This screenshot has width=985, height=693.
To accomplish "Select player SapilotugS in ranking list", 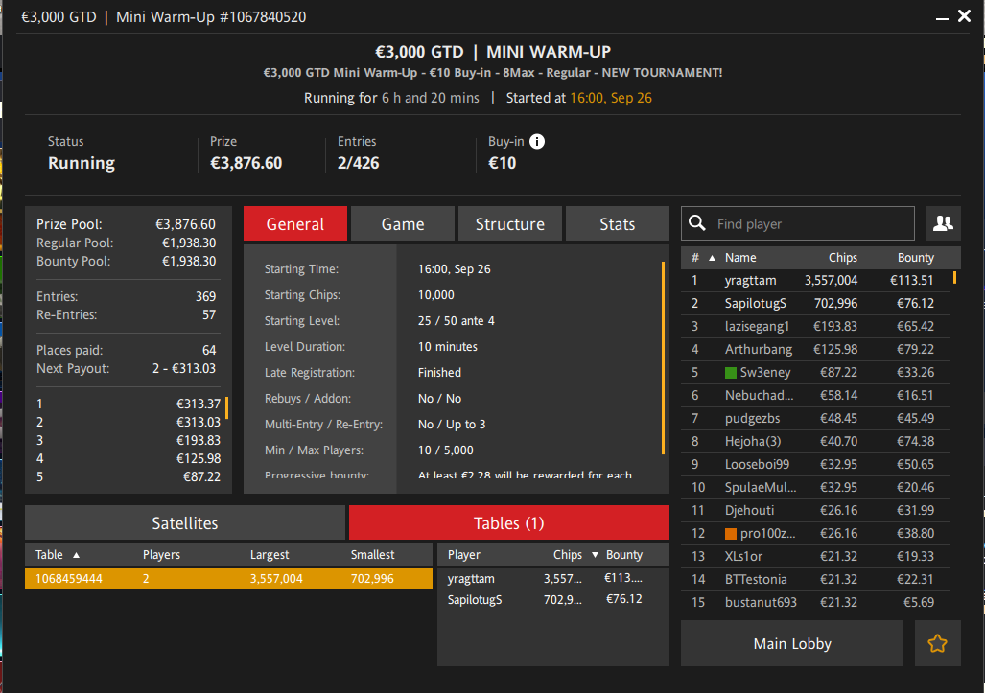I will [x=815, y=303].
